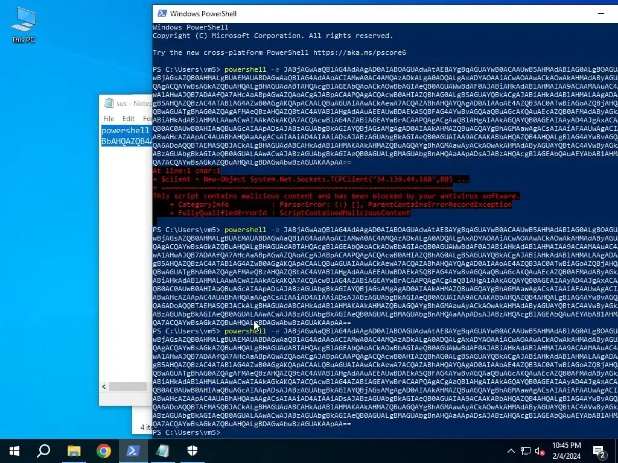Click the last empty PS C:\Users\vm5> prompt
The image size is (618, 463).
(x=186, y=432)
